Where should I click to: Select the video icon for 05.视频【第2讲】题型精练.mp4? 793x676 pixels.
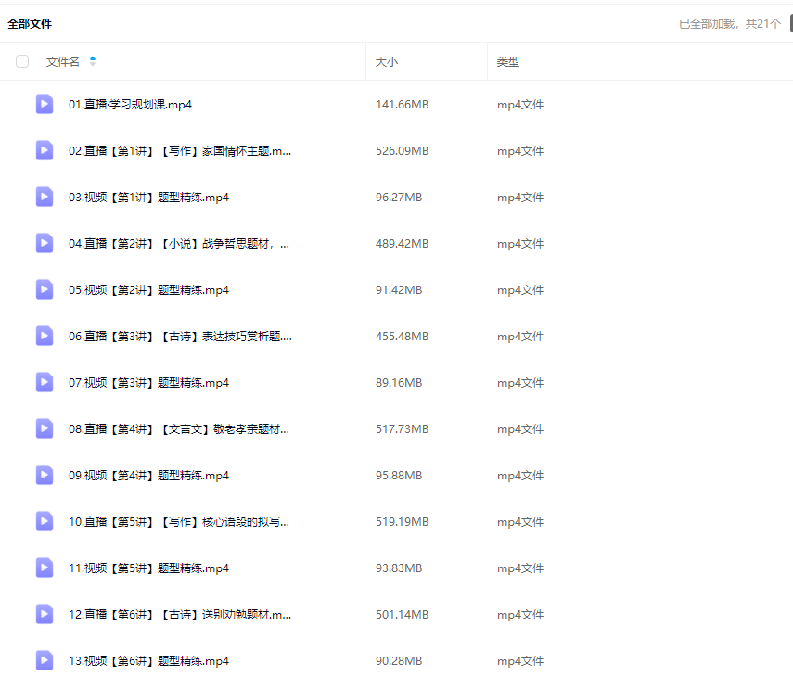click(x=45, y=289)
